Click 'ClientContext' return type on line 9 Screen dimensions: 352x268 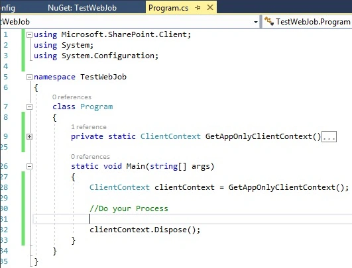click(x=170, y=136)
